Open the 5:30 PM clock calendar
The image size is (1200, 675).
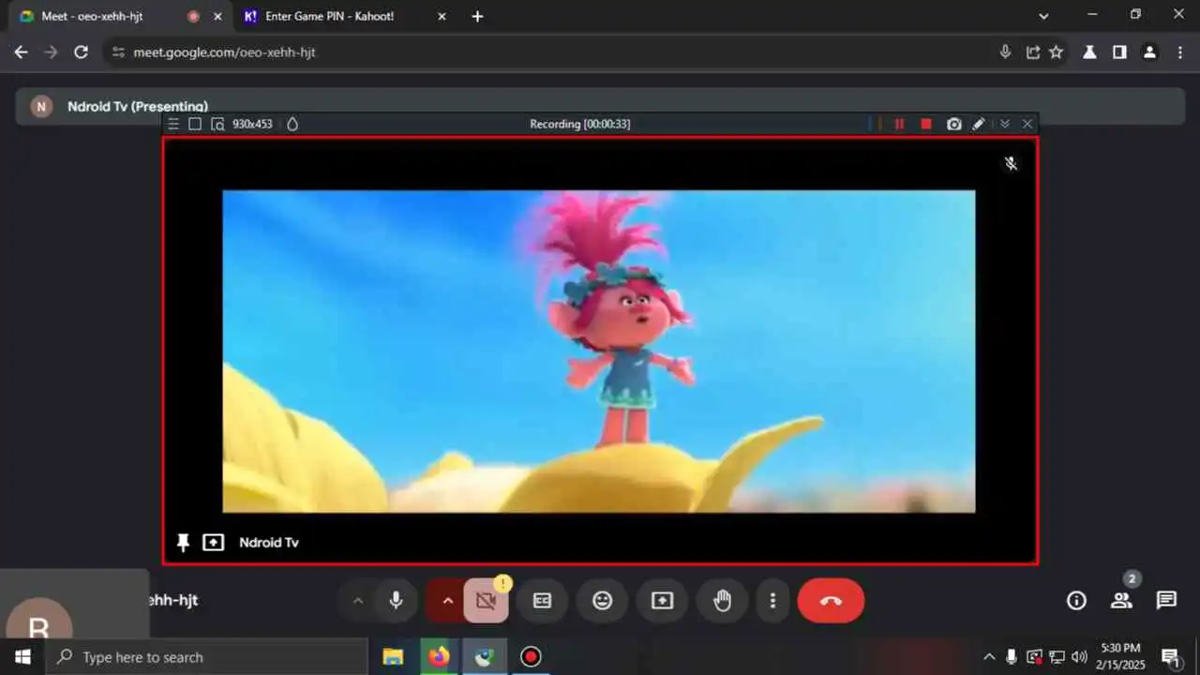pyautogui.click(x=1120, y=656)
